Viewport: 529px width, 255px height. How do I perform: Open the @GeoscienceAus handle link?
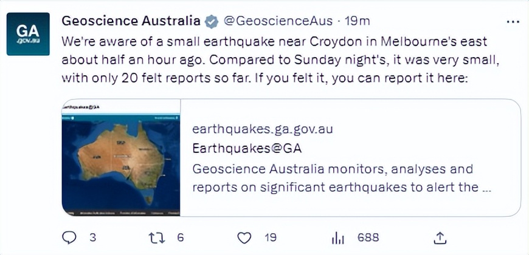click(278, 21)
